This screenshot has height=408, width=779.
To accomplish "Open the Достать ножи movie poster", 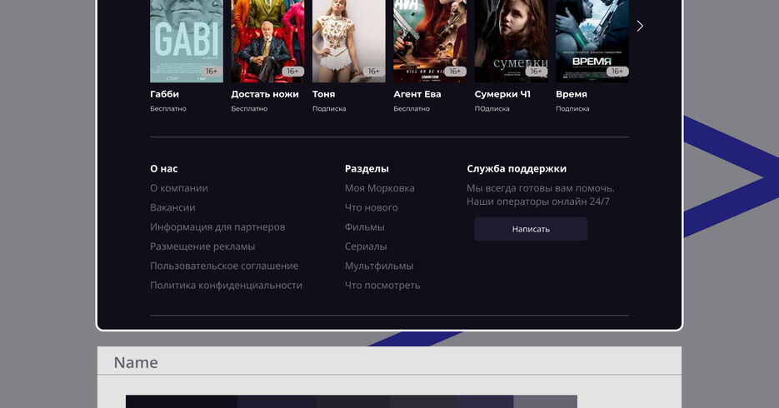I will (267, 41).
